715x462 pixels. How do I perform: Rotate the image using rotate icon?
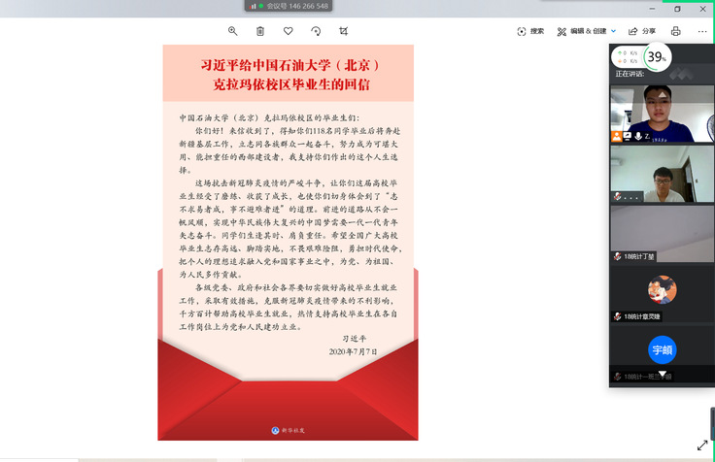[x=316, y=31]
